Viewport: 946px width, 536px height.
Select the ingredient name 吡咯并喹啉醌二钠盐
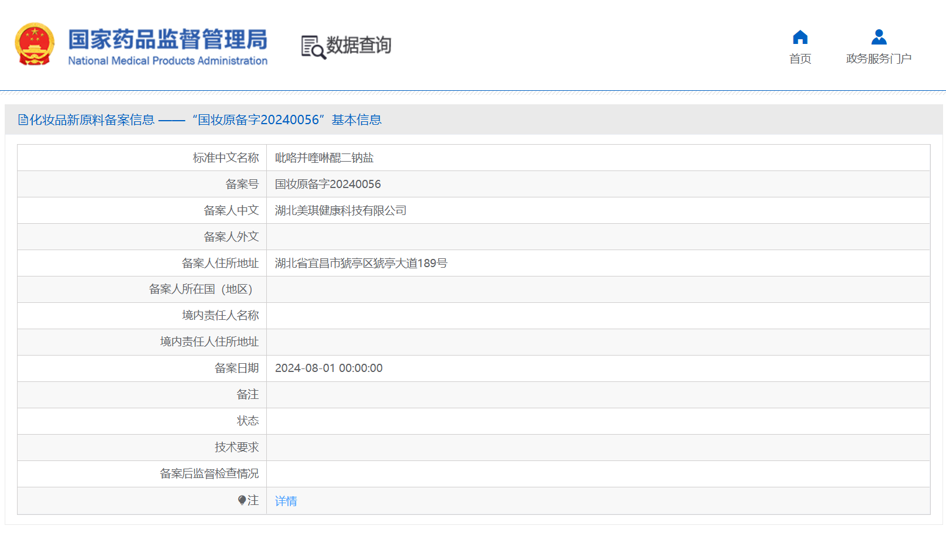[324, 158]
